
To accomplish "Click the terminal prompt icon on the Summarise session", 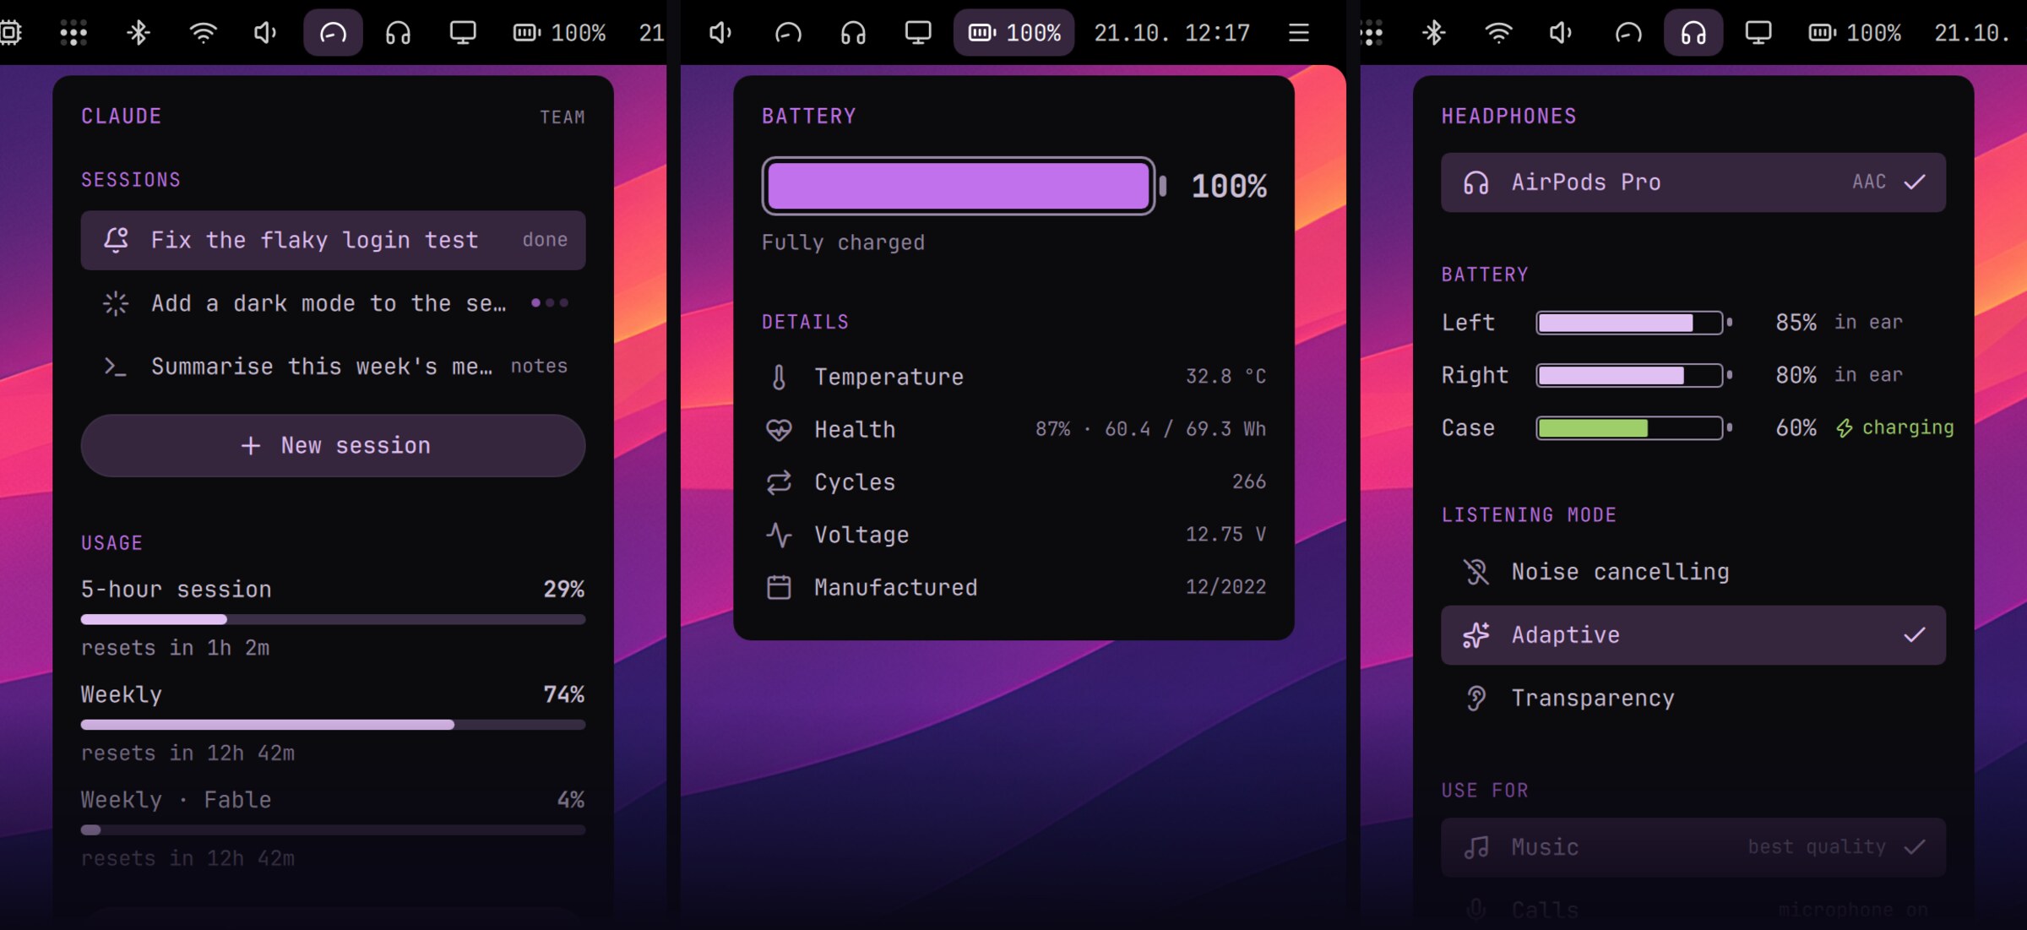I will (116, 366).
